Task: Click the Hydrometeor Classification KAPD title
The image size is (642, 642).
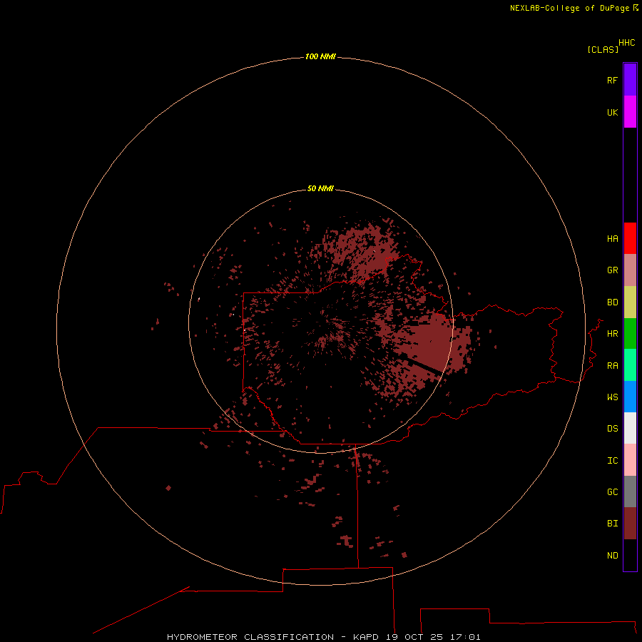Action: (x=323, y=637)
